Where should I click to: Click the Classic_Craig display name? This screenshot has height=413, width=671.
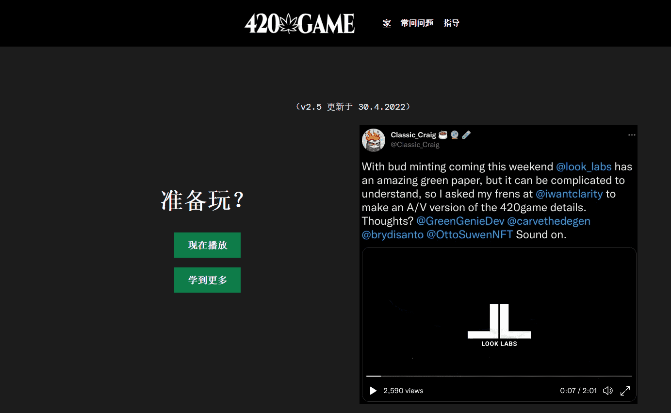(x=413, y=135)
